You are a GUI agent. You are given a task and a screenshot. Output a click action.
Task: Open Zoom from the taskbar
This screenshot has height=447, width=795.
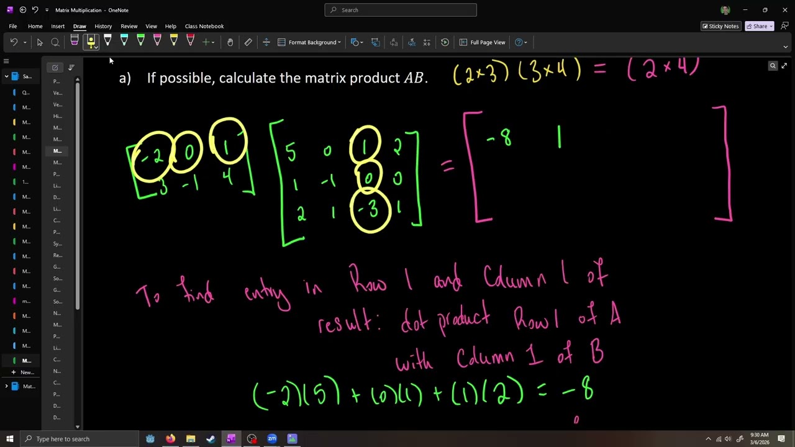[272, 439]
